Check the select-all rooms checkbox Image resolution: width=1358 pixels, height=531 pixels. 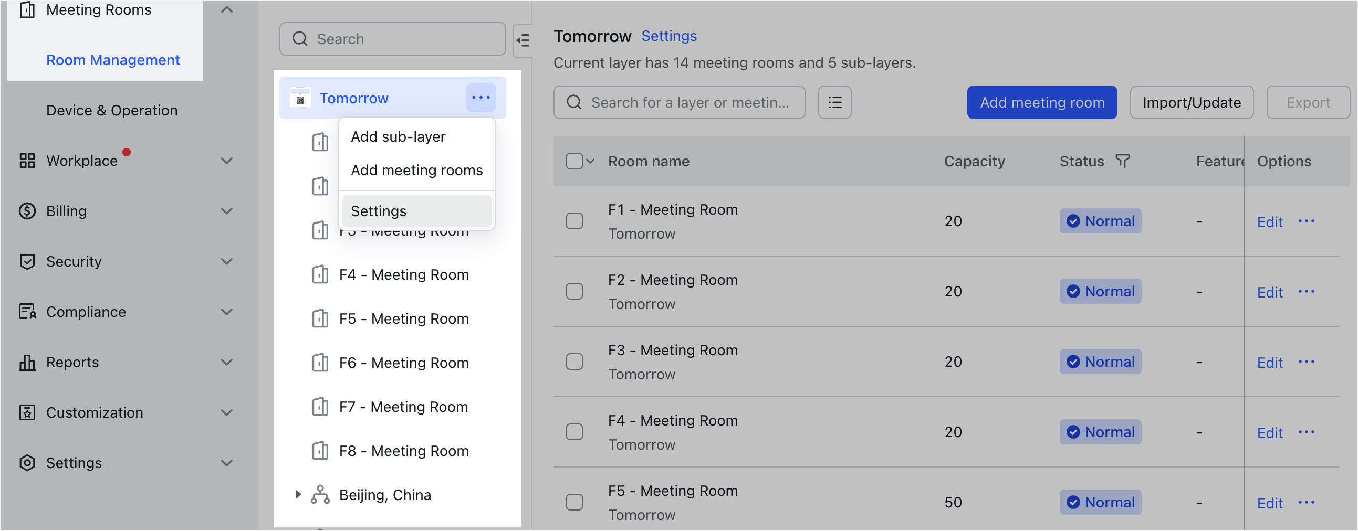coord(574,161)
